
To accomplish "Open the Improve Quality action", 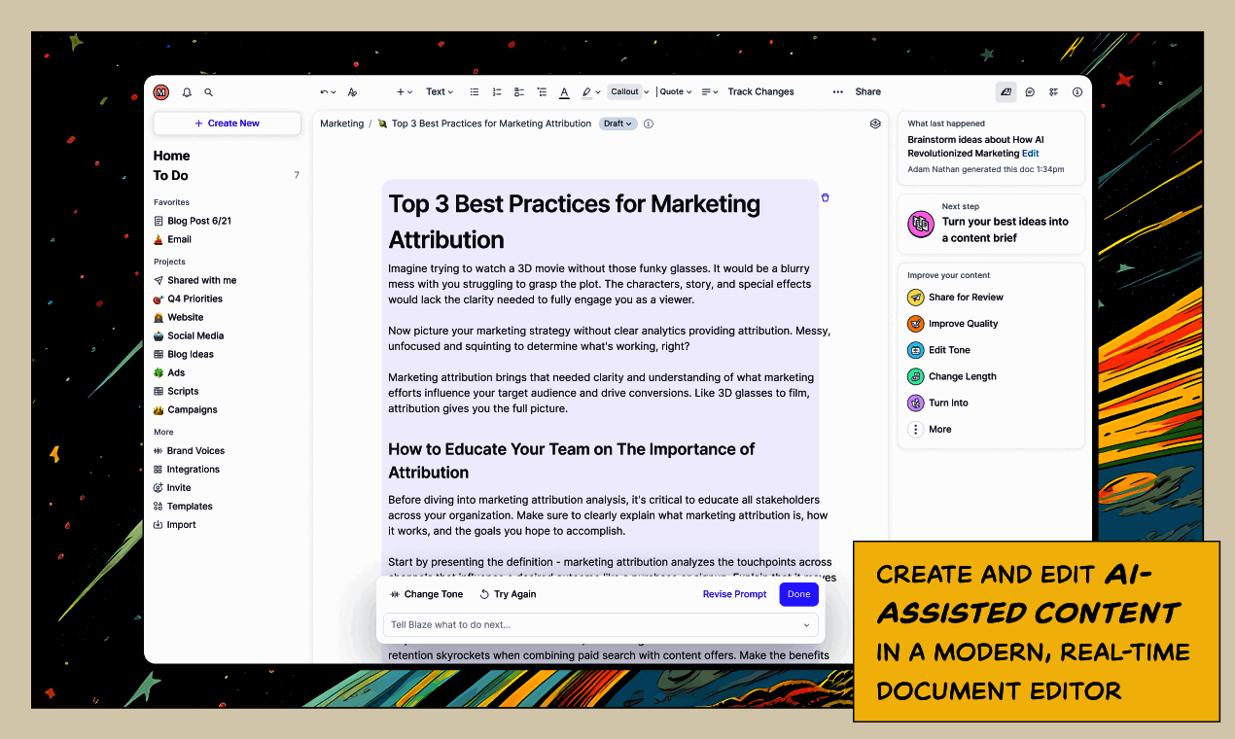I will pyautogui.click(x=963, y=324).
